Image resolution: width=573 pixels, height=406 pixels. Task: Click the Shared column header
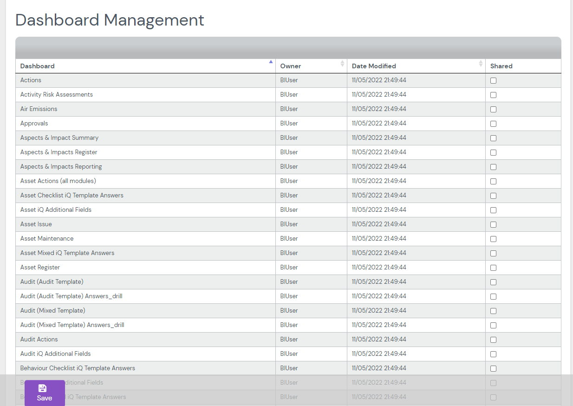[x=501, y=66]
